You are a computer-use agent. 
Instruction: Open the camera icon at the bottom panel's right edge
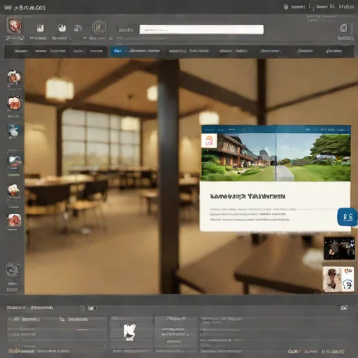344,308
